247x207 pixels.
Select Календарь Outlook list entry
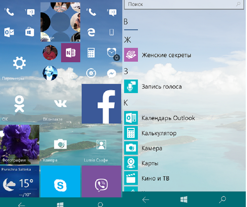(168, 118)
